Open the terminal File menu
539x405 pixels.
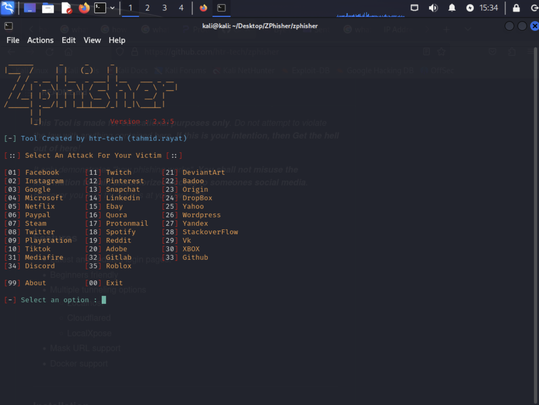click(13, 40)
